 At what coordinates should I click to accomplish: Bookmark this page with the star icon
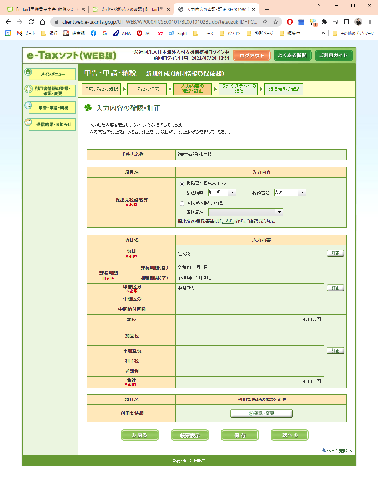tap(276, 22)
